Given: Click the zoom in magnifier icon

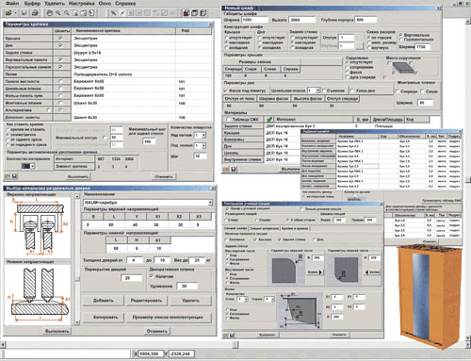Looking at the screenshot, I should coord(58,13).
